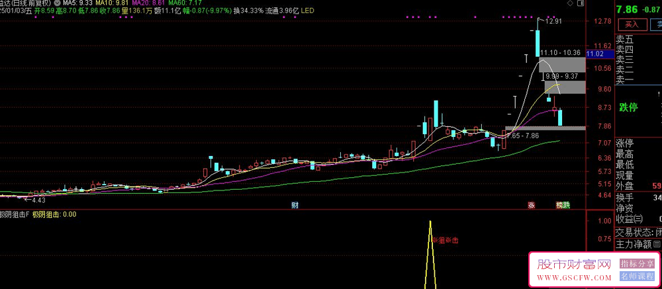Viewport: 662px width, 289px height.
Task: Click the 8.73 price axis label
Action: [x=604, y=107]
